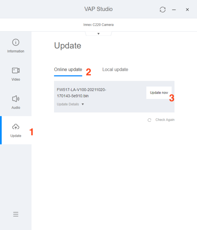Click the VAP Studio title text

pyautogui.click(x=98, y=9)
